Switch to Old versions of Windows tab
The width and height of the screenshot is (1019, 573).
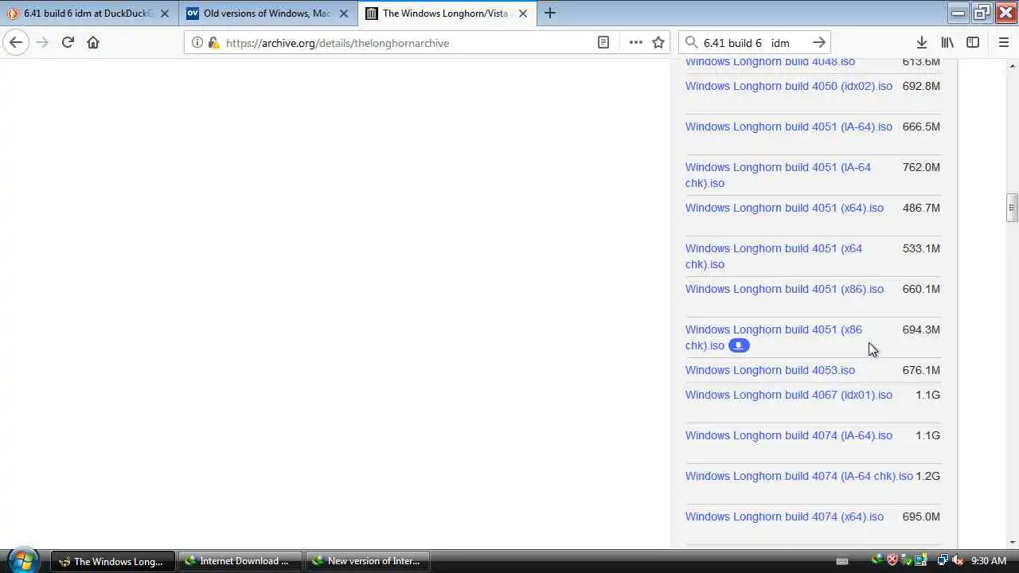tap(268, 14)
